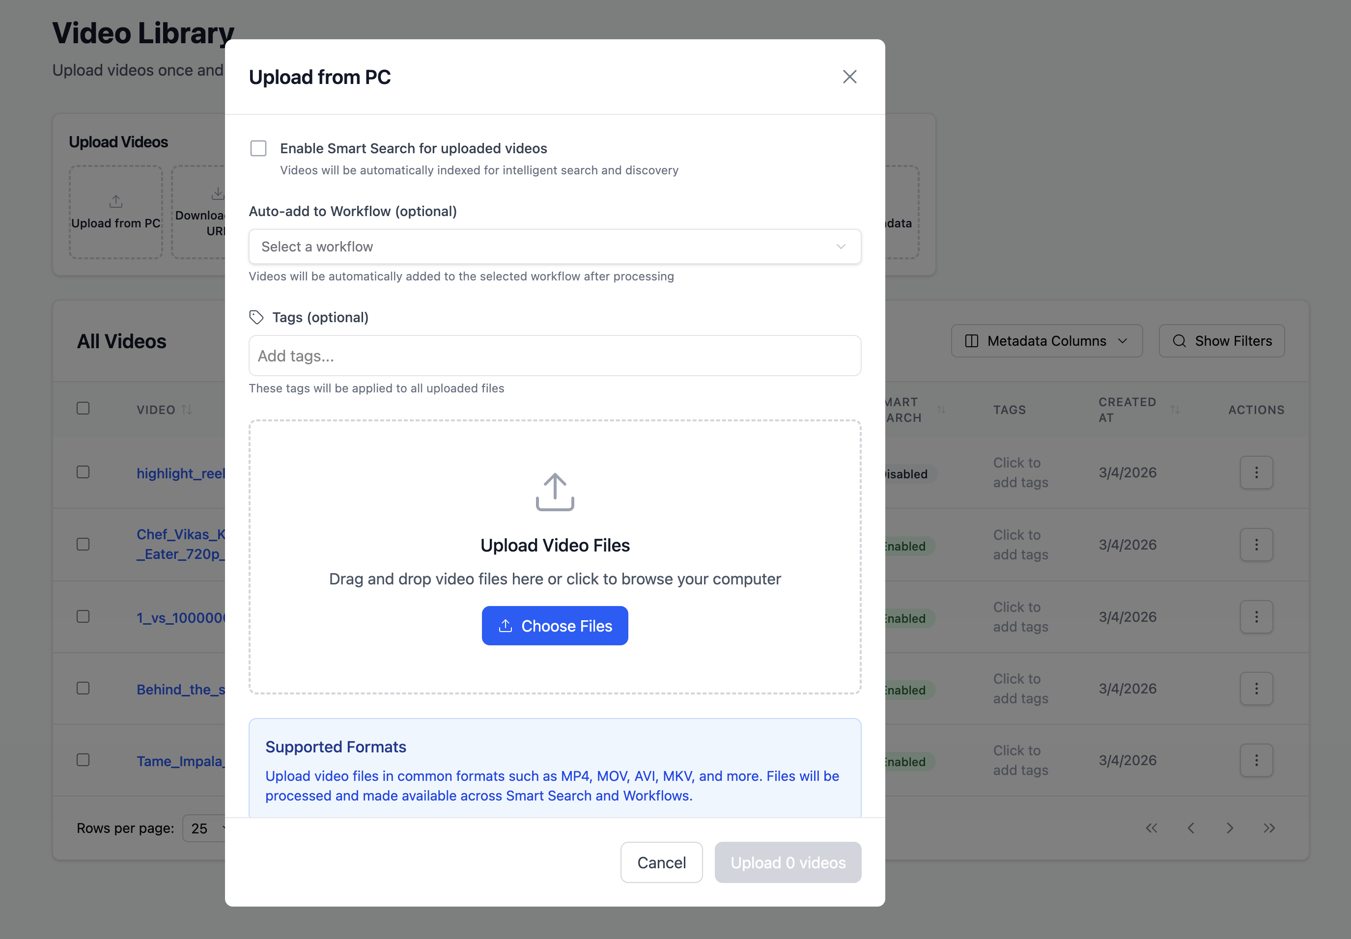Cancel the upload dialog
Screen dimensions: 1351x939
(661, 862)
